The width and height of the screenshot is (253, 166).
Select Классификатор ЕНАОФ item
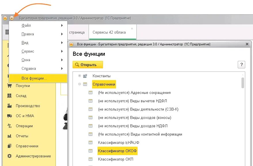119,142
